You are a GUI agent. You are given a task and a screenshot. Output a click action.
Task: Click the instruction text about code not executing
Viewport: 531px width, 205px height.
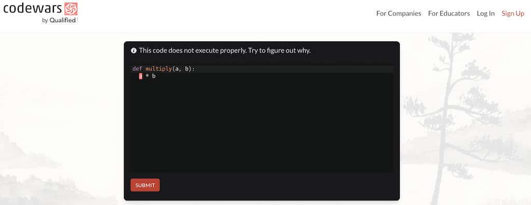coord(225,51)
